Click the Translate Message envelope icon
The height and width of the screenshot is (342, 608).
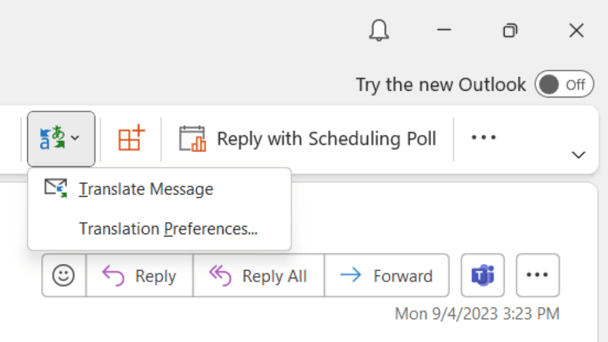tap(56, 188)
